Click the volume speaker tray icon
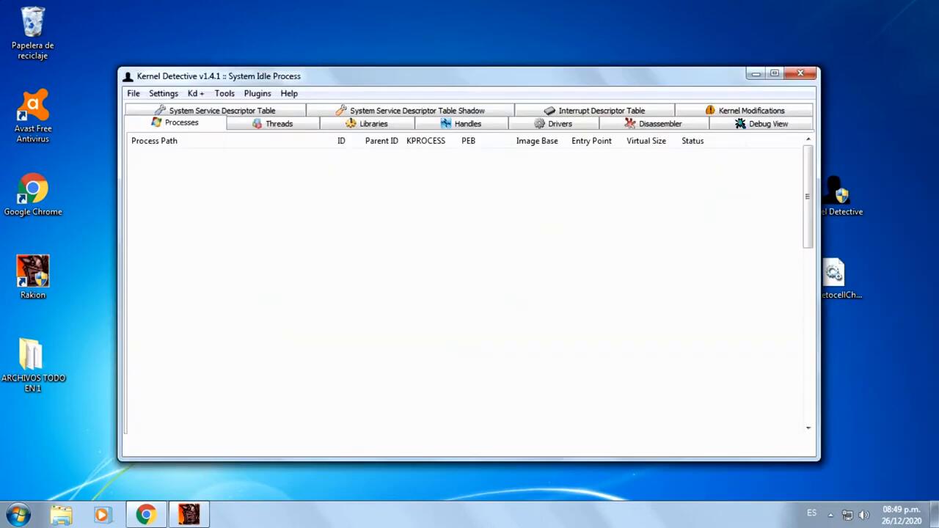939x528 pixels. pyautogui.click(x=863, y=515)
